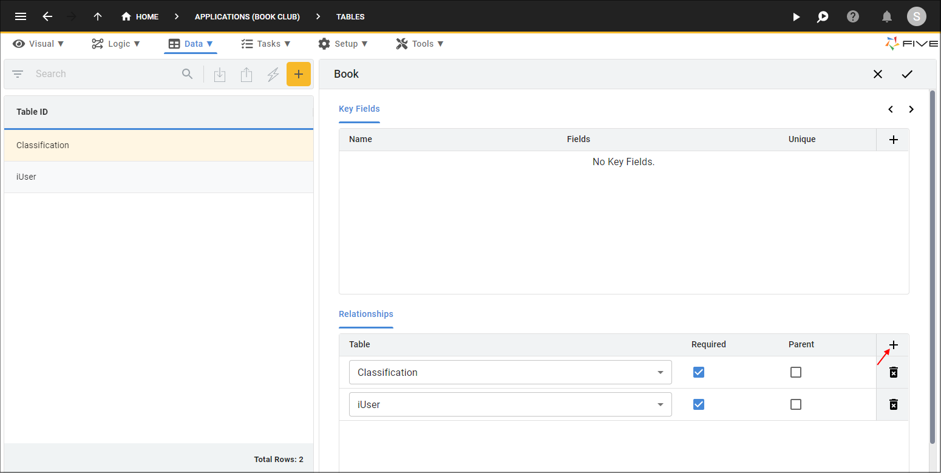Delete the Classification relationship row
The width and height of the screenshot is (941, 473).
pos(894,372)
